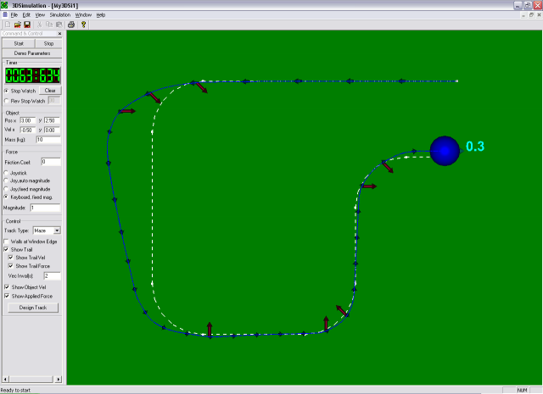Select Joy,auto magnitude force mode
Screen dimensions: 543x394
pyautogui.click(x=6, y=180)
